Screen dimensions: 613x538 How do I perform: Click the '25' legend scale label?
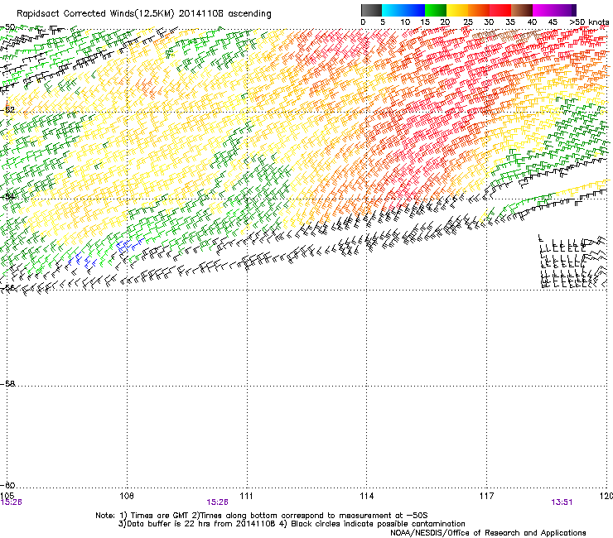coord(467,22)
